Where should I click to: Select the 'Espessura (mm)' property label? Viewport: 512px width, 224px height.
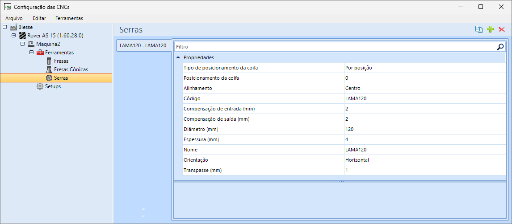201,139
